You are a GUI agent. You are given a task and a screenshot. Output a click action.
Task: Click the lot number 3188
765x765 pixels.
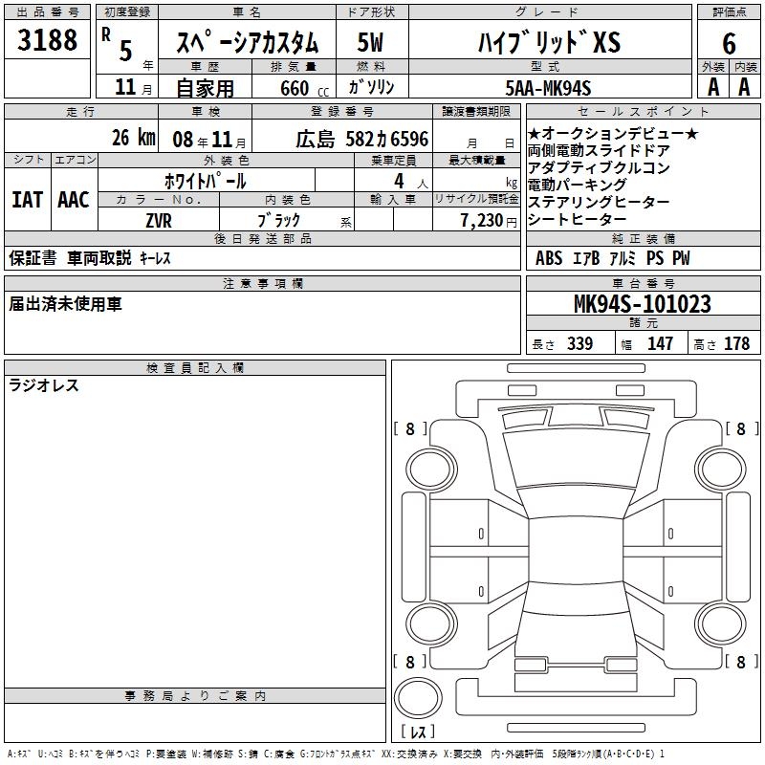click(x=47, y=40)
